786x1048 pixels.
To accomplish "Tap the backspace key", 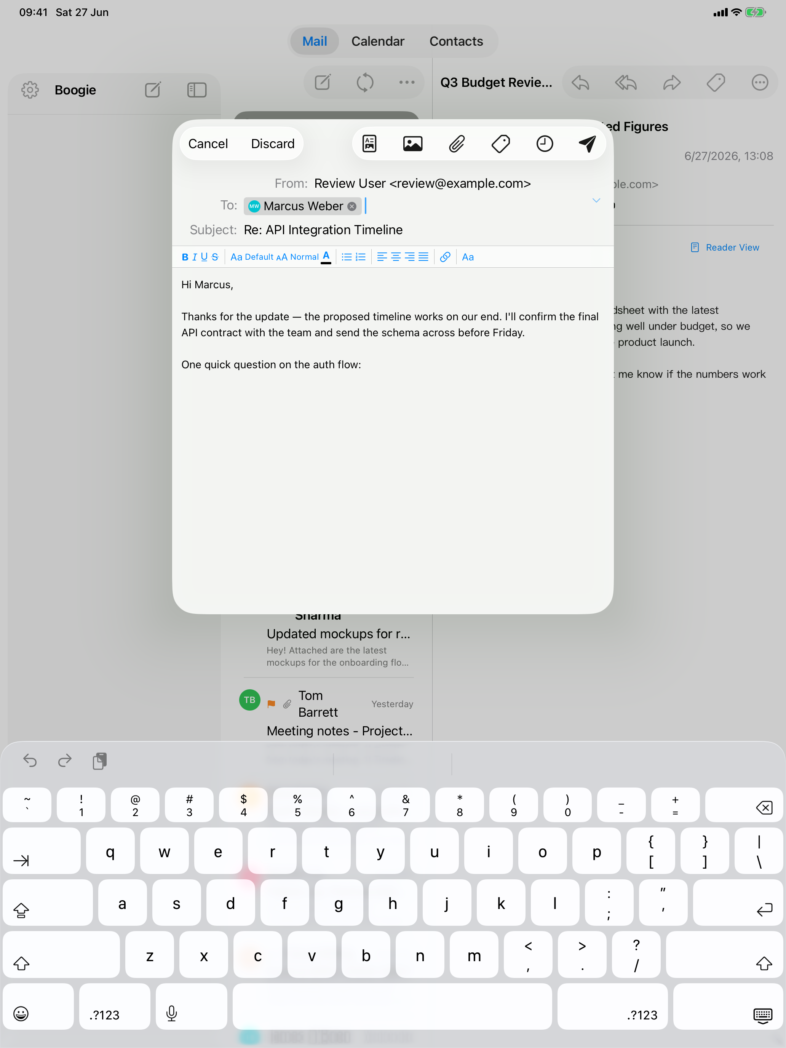I will tap(744, 805).
